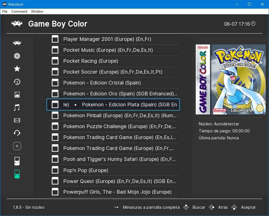269x216 pixels.
Task: Open the Images tab picture icon
Action: tap(17, 95)
